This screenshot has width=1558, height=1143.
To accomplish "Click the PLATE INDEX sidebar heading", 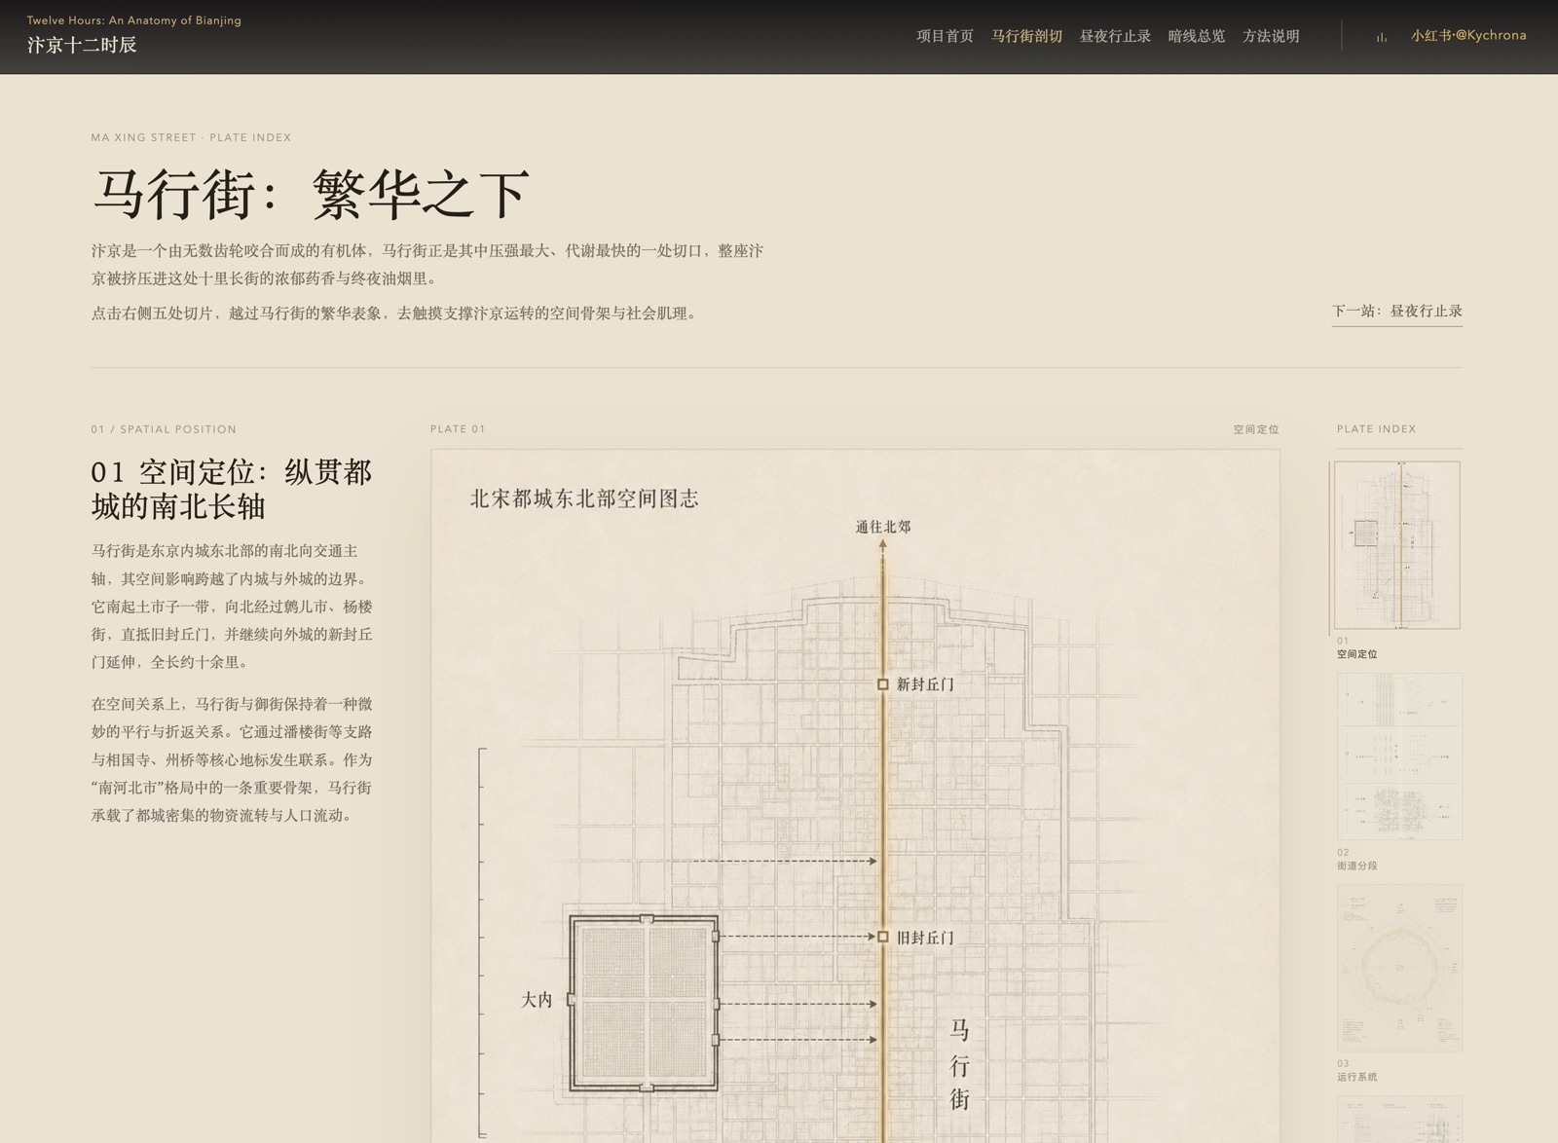I will (1376, 428).
